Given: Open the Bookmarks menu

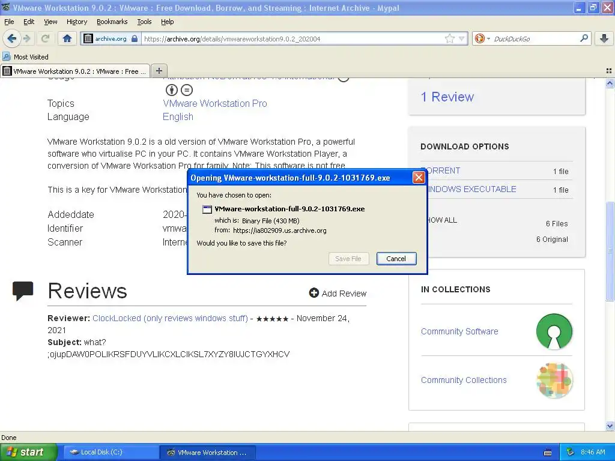Looking at the screenshot, I should (112, 22).
